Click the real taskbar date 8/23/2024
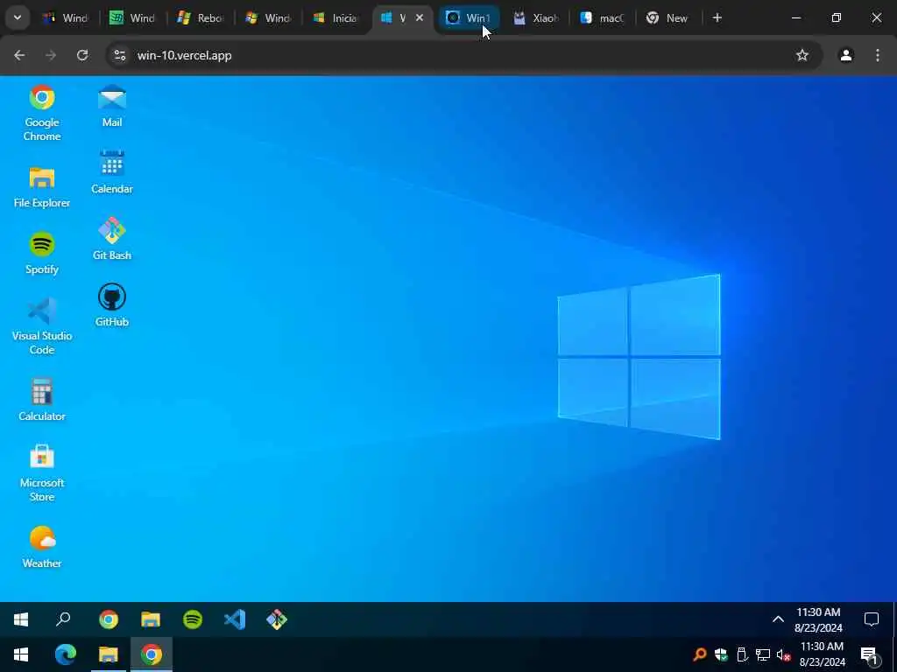Screen dimensions: 897x672 pyautogui.click(x=822, y=662)
